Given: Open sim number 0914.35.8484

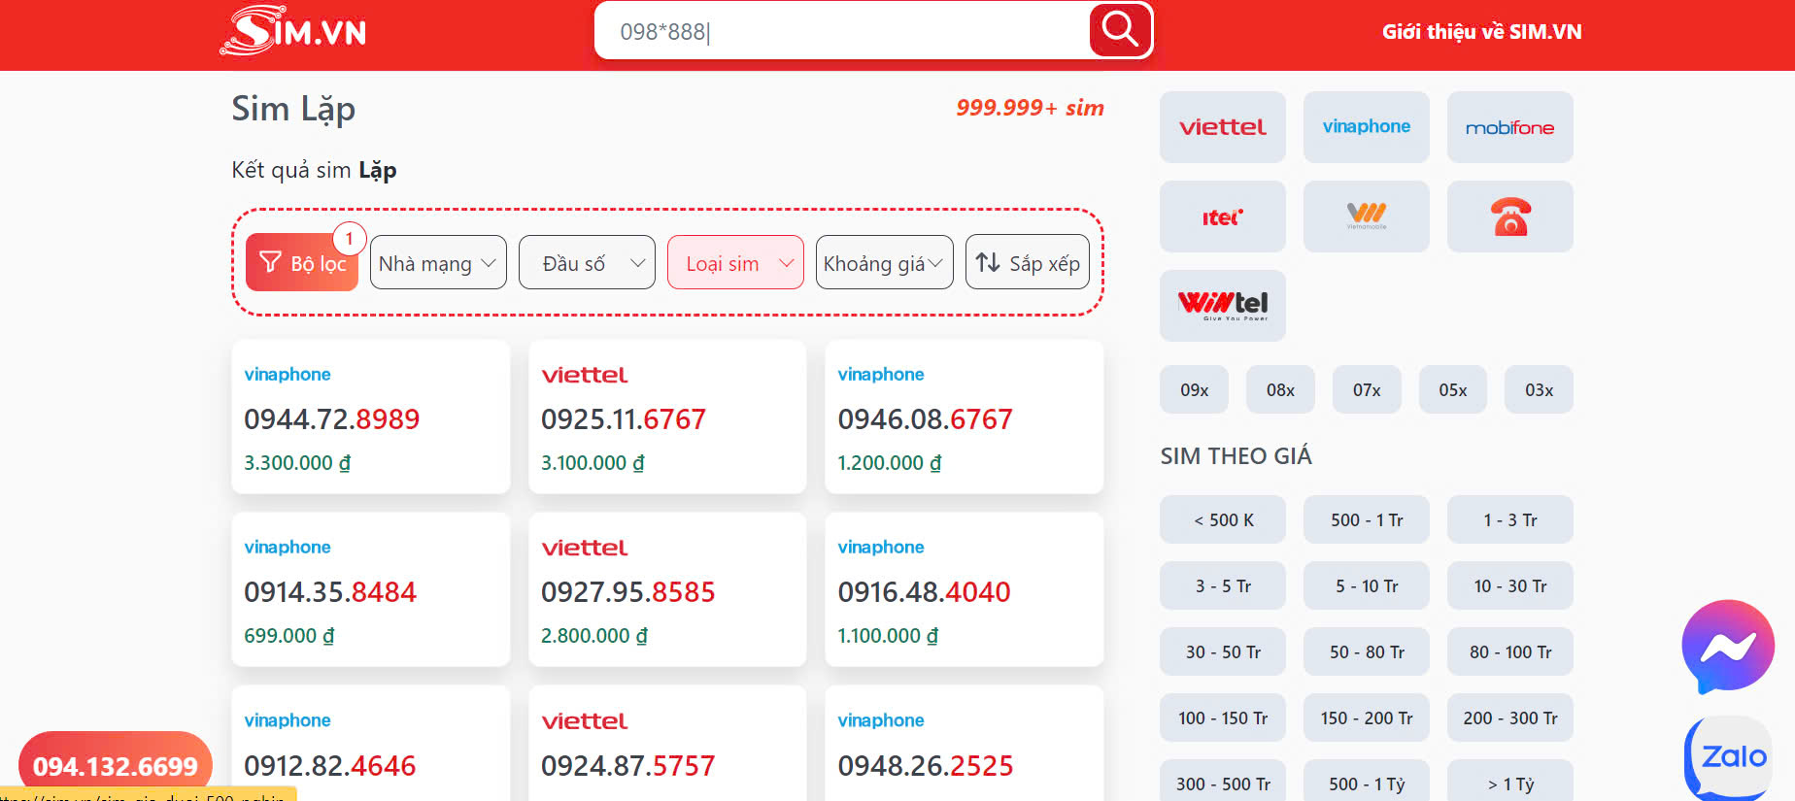Looking at the screenshot, I should click(330, 591).
